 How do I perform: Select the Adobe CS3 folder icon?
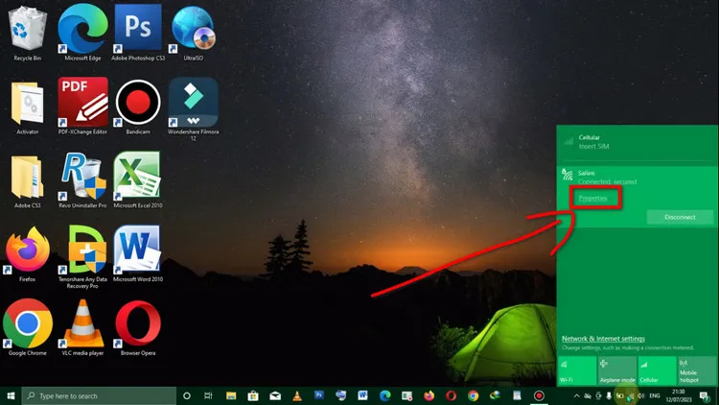[28, 181]
